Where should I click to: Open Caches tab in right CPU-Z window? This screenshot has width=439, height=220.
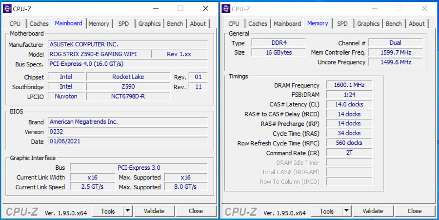pyautogui.click(x=258, y=24)
